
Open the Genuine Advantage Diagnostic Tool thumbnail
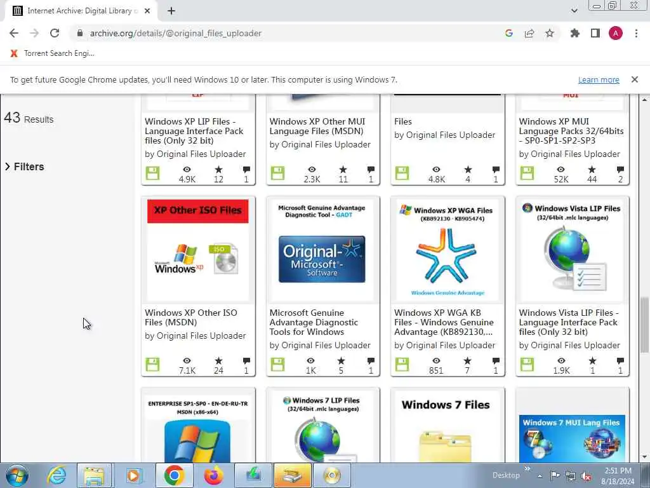322,250
